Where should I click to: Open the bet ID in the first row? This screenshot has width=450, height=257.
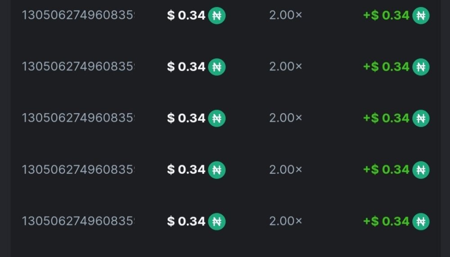pyautogui.click(x=78, y=15)
